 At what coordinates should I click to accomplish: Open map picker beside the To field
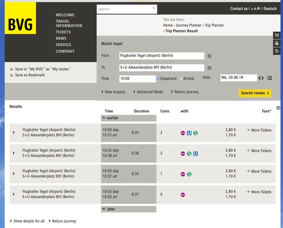click(209, 68)
